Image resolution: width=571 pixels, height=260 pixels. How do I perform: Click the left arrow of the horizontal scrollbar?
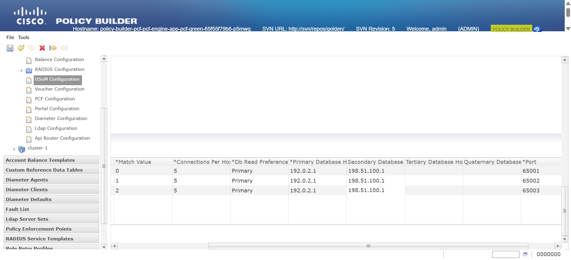(x=114, y=246)
